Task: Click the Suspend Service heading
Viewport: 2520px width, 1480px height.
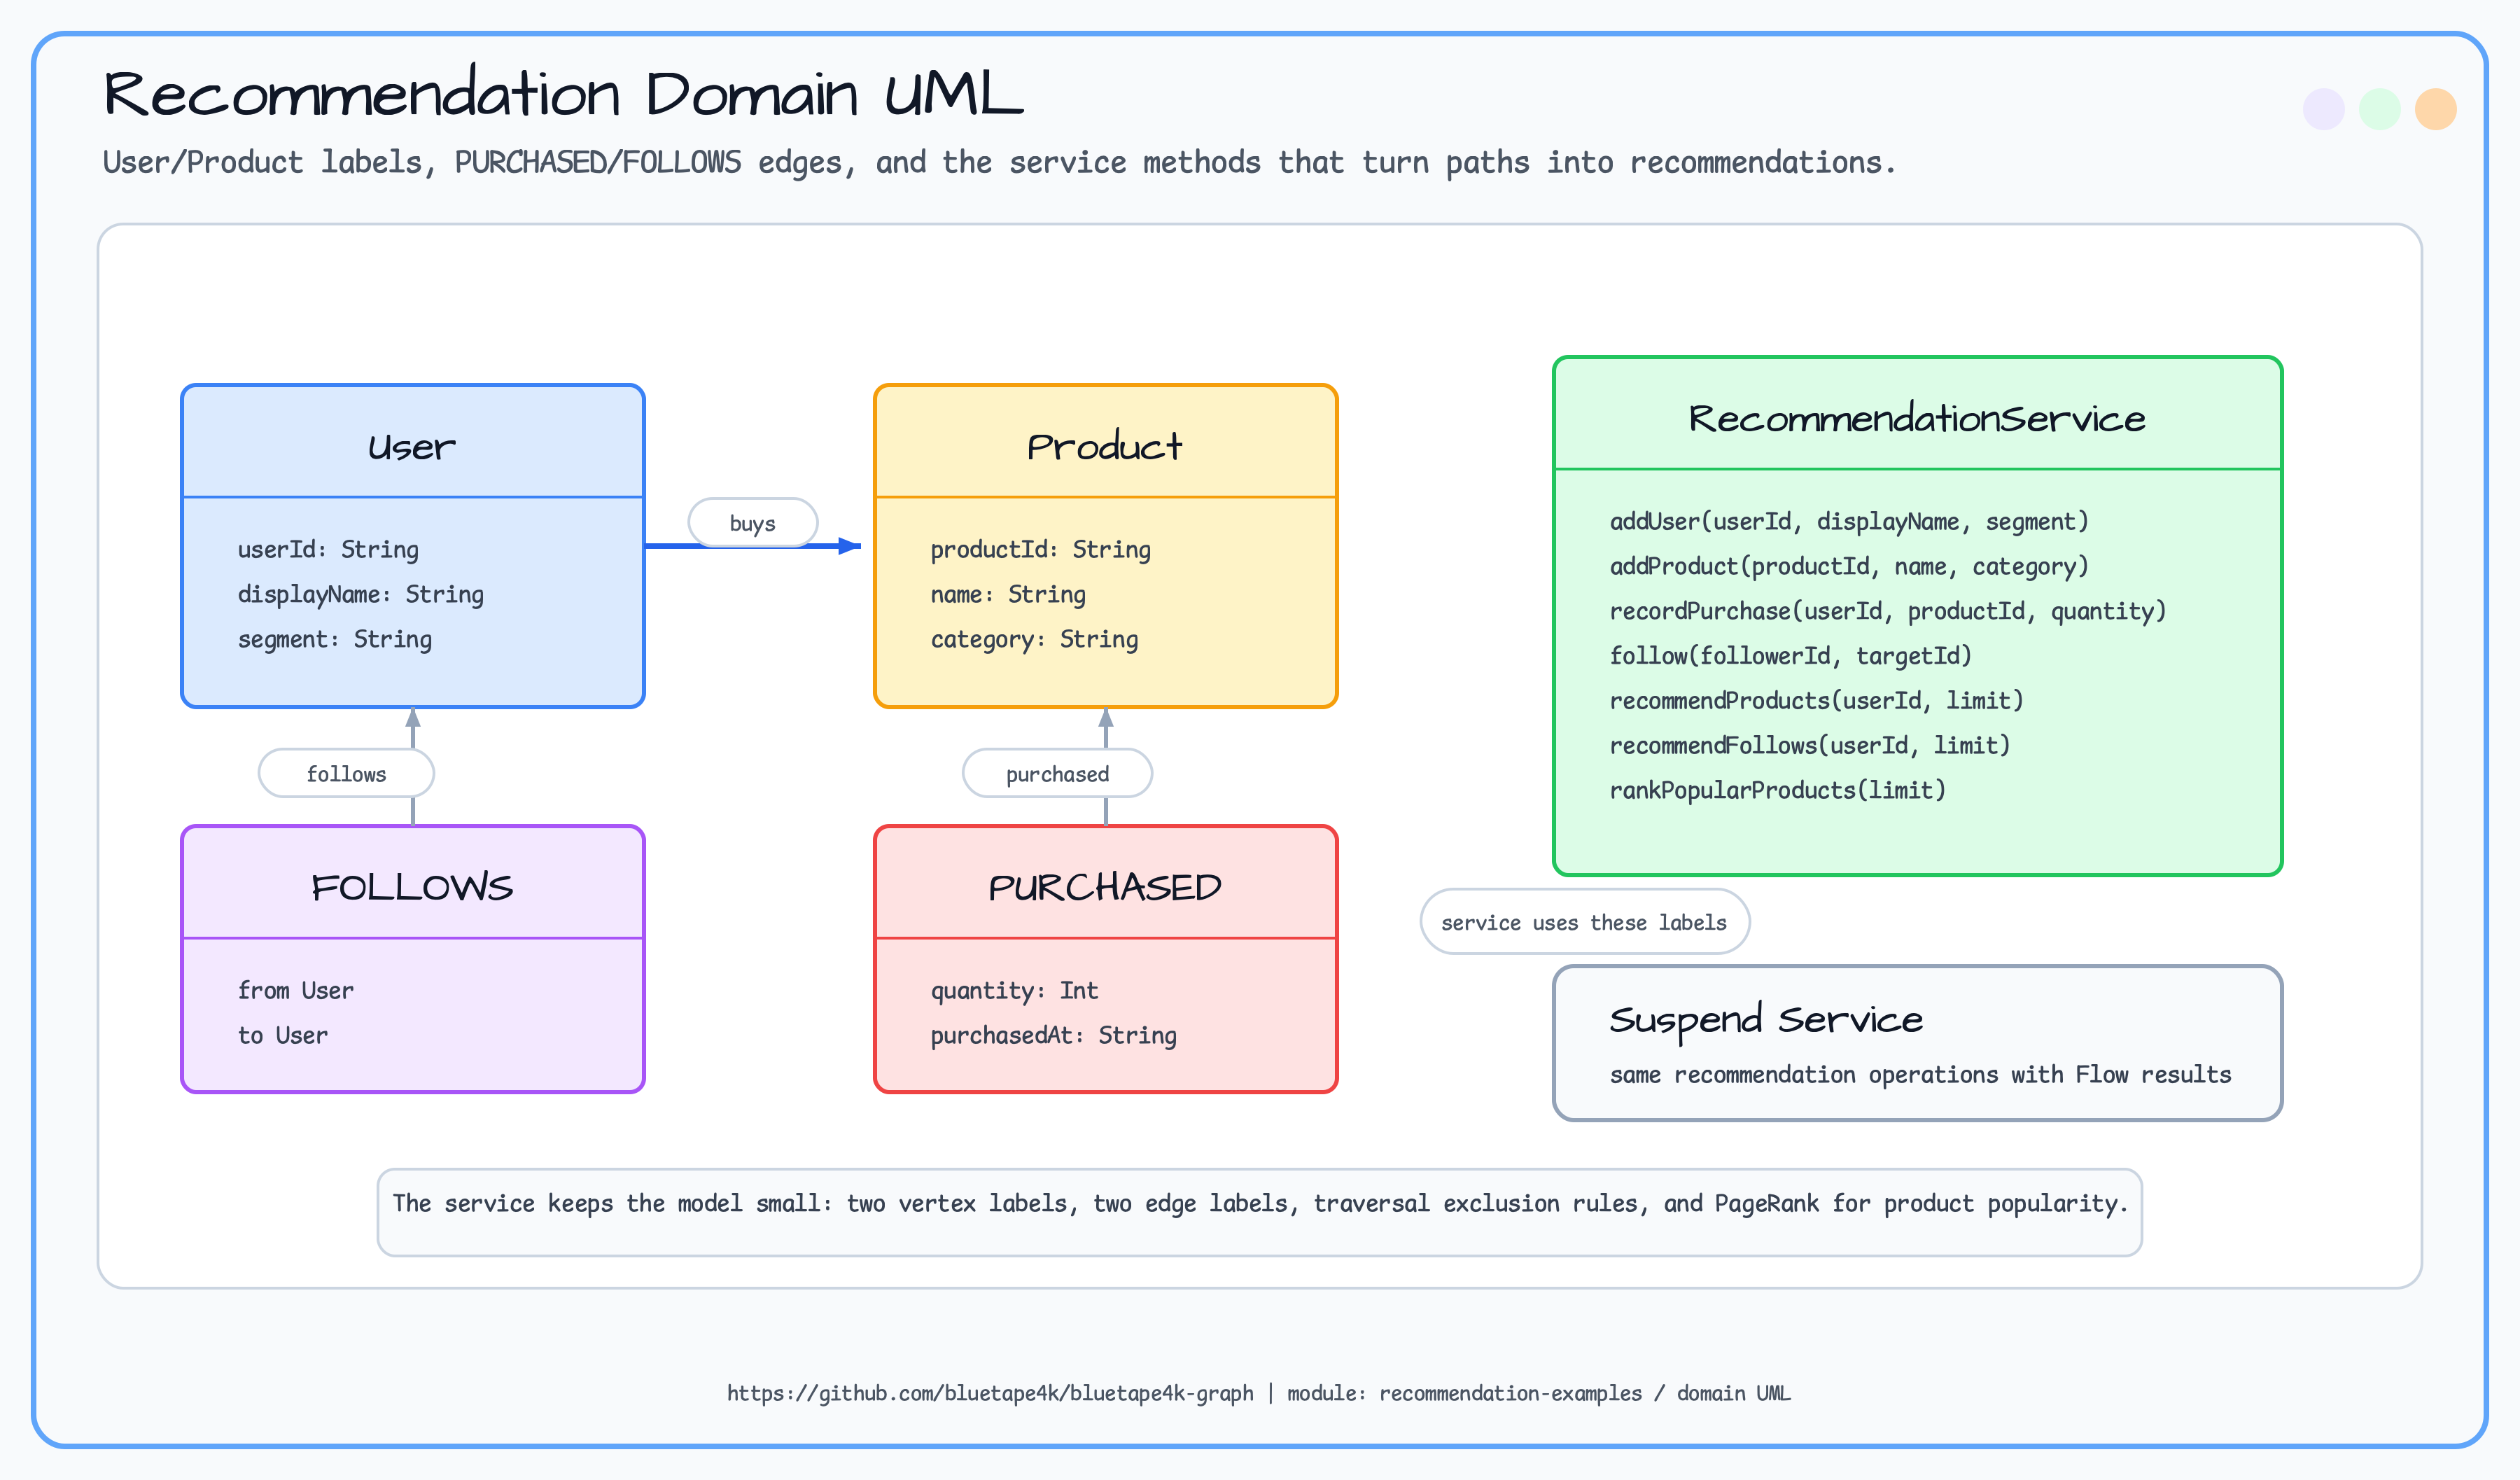Action: 1766,1020
